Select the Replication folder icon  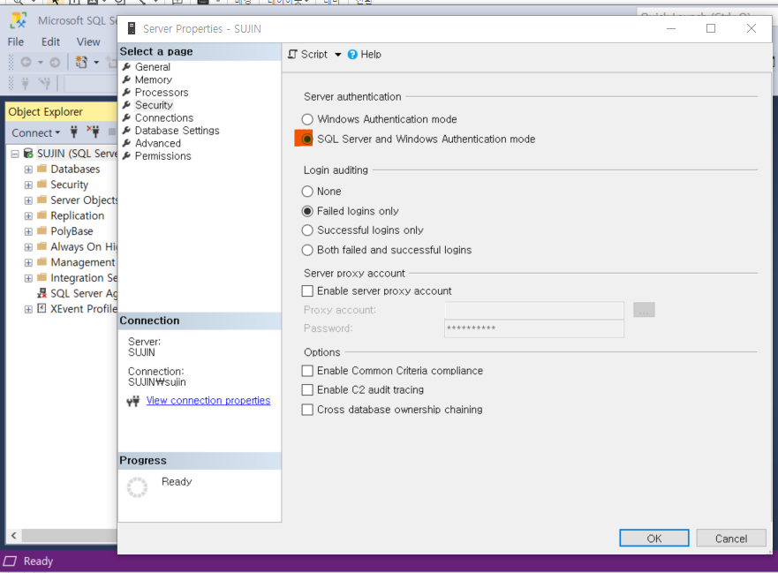(x=42, y=215)
